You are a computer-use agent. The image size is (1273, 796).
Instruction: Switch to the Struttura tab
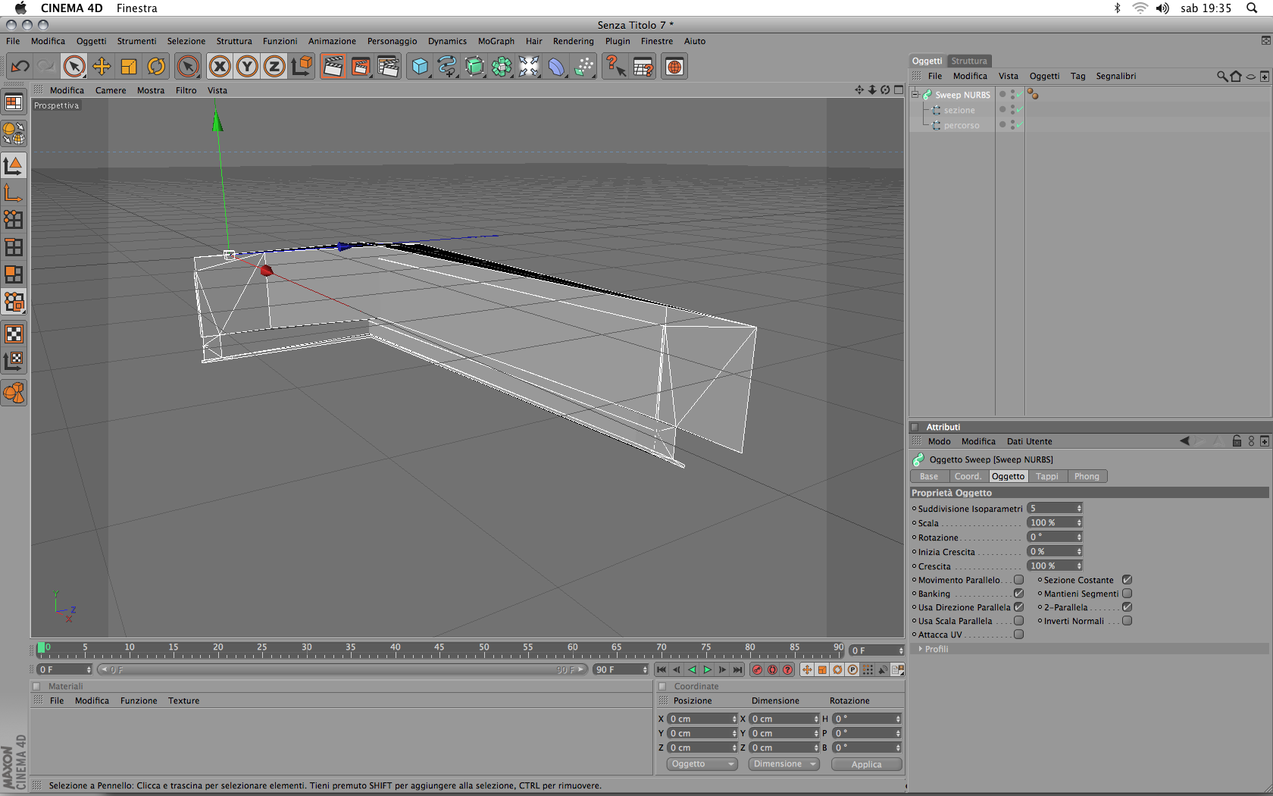[969, 61]
